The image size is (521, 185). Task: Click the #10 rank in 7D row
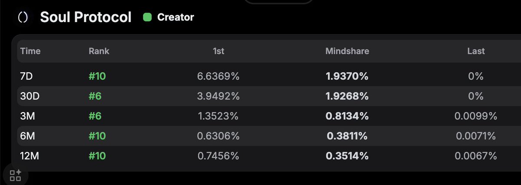[x=97, y=76]
